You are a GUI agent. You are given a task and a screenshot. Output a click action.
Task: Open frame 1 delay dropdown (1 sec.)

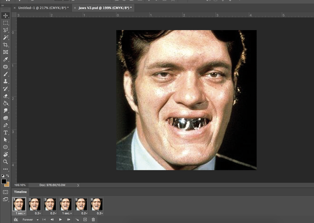(x=21, y=214)
